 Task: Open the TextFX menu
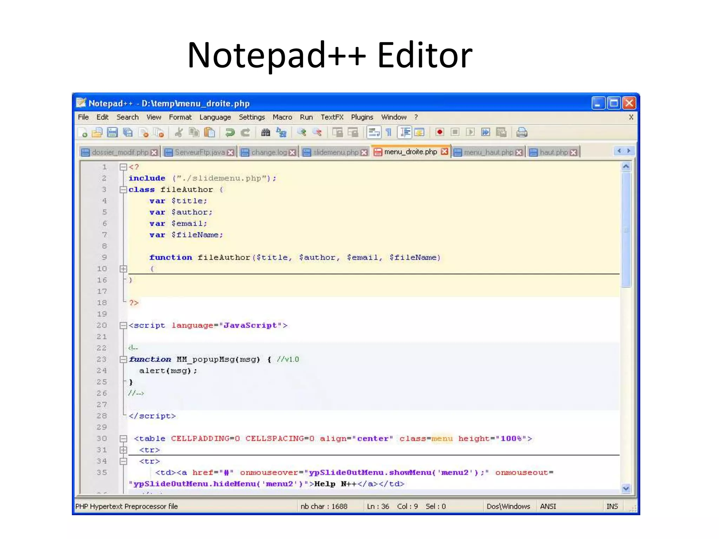pos(332,117)
